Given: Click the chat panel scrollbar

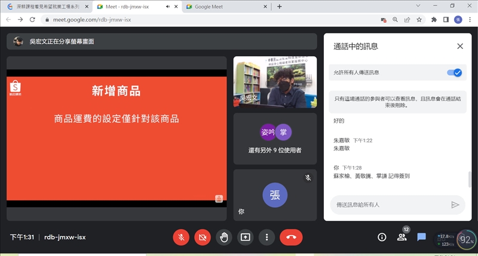Looking at the screenshot, I should (x=468, y=179).
